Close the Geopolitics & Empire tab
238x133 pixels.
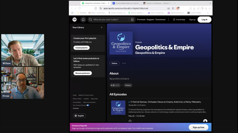click(109, 3)
